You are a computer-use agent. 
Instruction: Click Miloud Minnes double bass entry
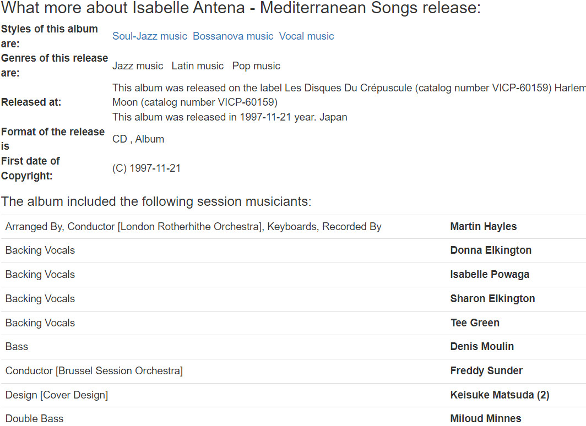[x=485, y=419]
